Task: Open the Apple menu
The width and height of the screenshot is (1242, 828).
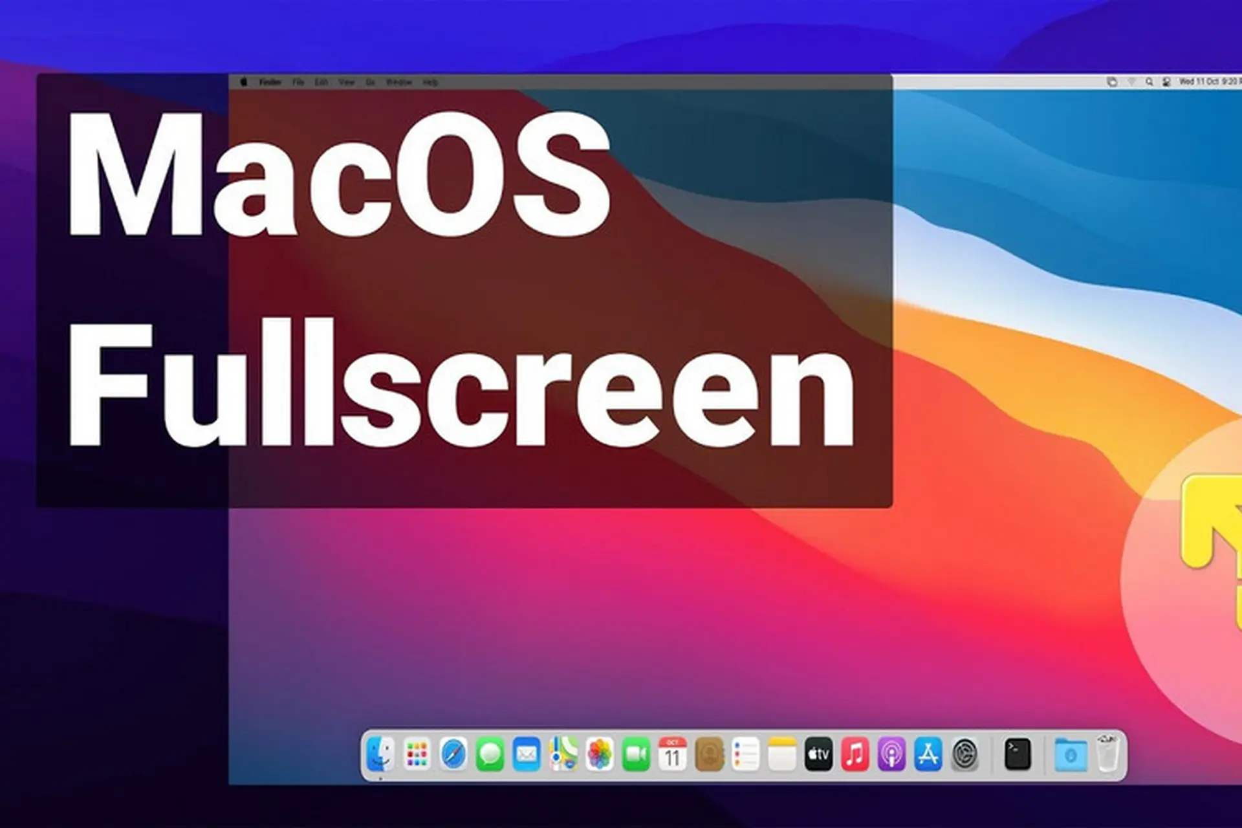Action: pyautogui.click(x=244, y=82)
